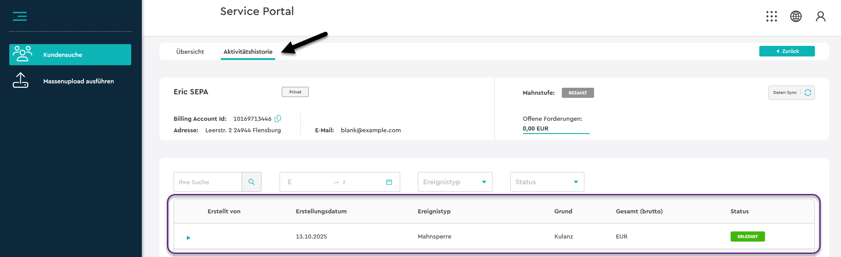
Task: Click the hamburger menu icon in sidebar
Action: (20, 16)
